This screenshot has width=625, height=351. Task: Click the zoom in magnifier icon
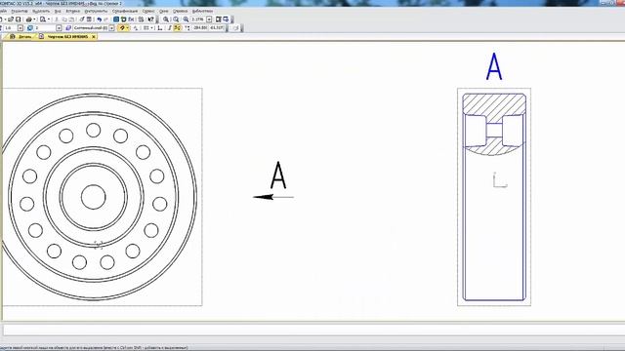pyautogui.click(x=166, y=19)
